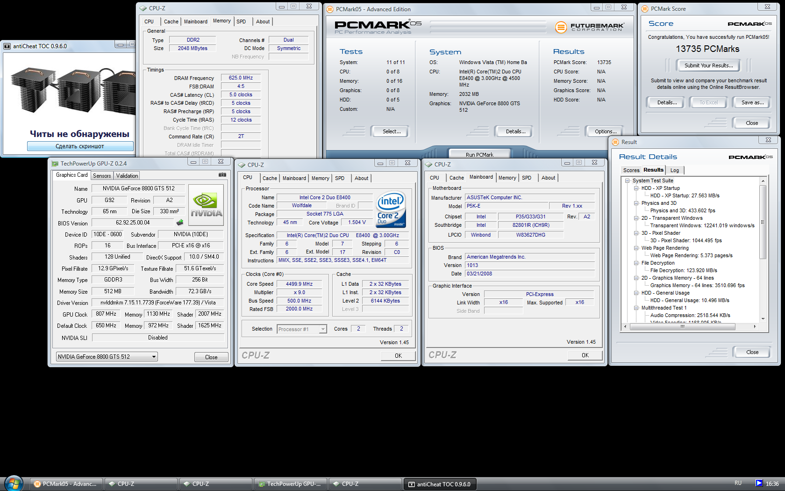This screenshot has height=491, width=785.
Task: Click Submit Your Results button
Action: (709, 65)
